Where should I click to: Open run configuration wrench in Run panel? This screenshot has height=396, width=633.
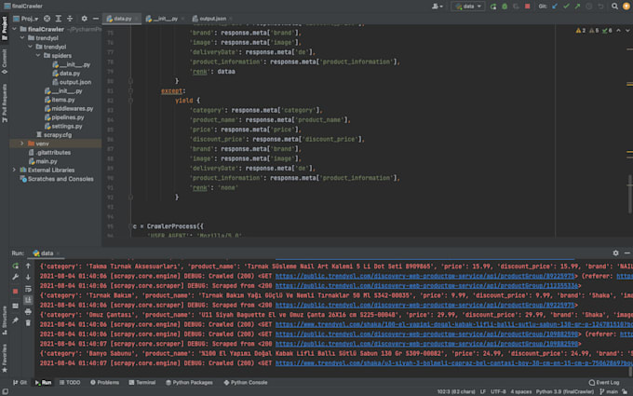point(15,278)
